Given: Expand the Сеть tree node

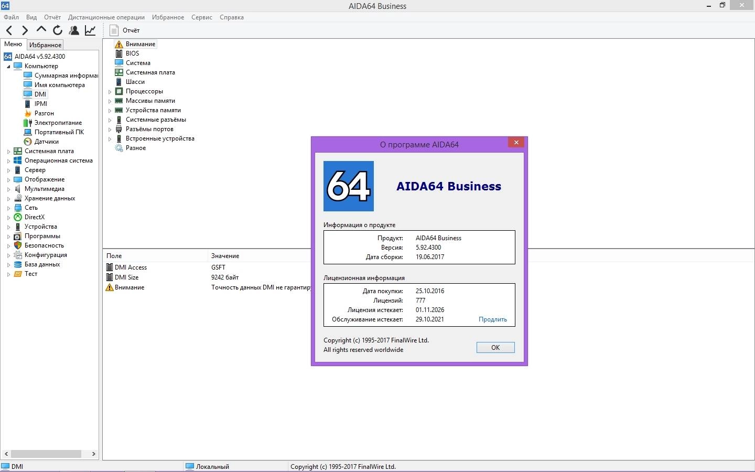Looking at the screenshot, I should click(8, 208).
